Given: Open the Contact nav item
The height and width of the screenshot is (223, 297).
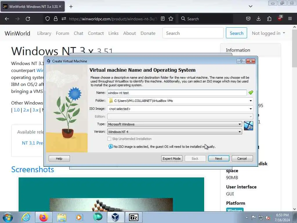Looking at the screenshot, I should pos(96,33).
